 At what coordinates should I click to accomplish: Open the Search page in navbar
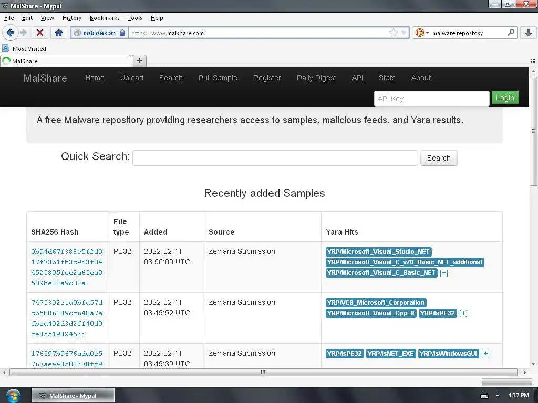171,78
